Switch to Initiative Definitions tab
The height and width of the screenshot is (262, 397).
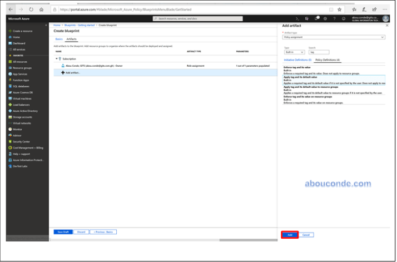click(297, 60)
